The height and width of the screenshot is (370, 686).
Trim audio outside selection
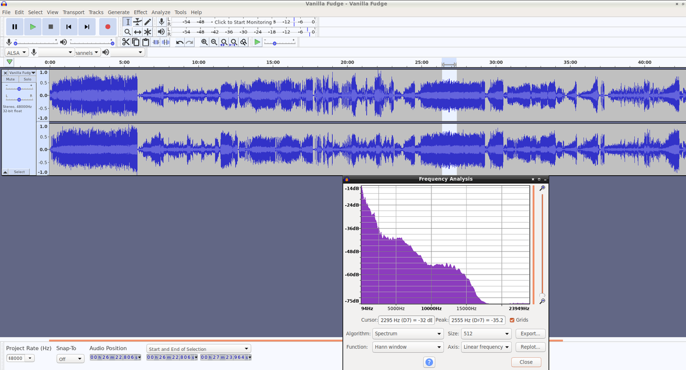(156, 42)
